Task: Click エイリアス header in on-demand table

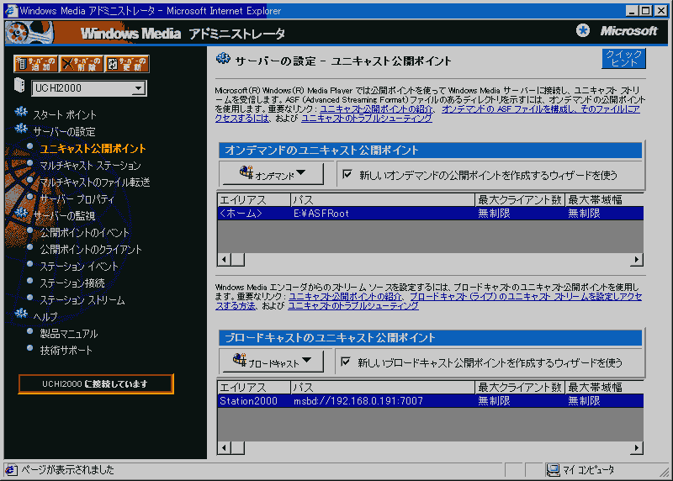Action: (x=254, y=200)
